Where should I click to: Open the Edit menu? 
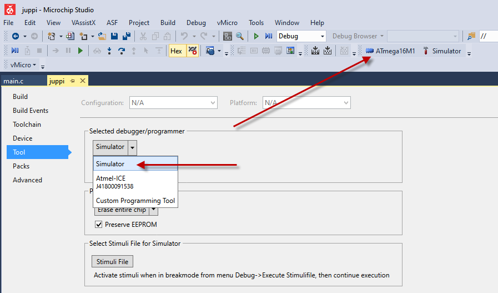(x=30, y=23)
